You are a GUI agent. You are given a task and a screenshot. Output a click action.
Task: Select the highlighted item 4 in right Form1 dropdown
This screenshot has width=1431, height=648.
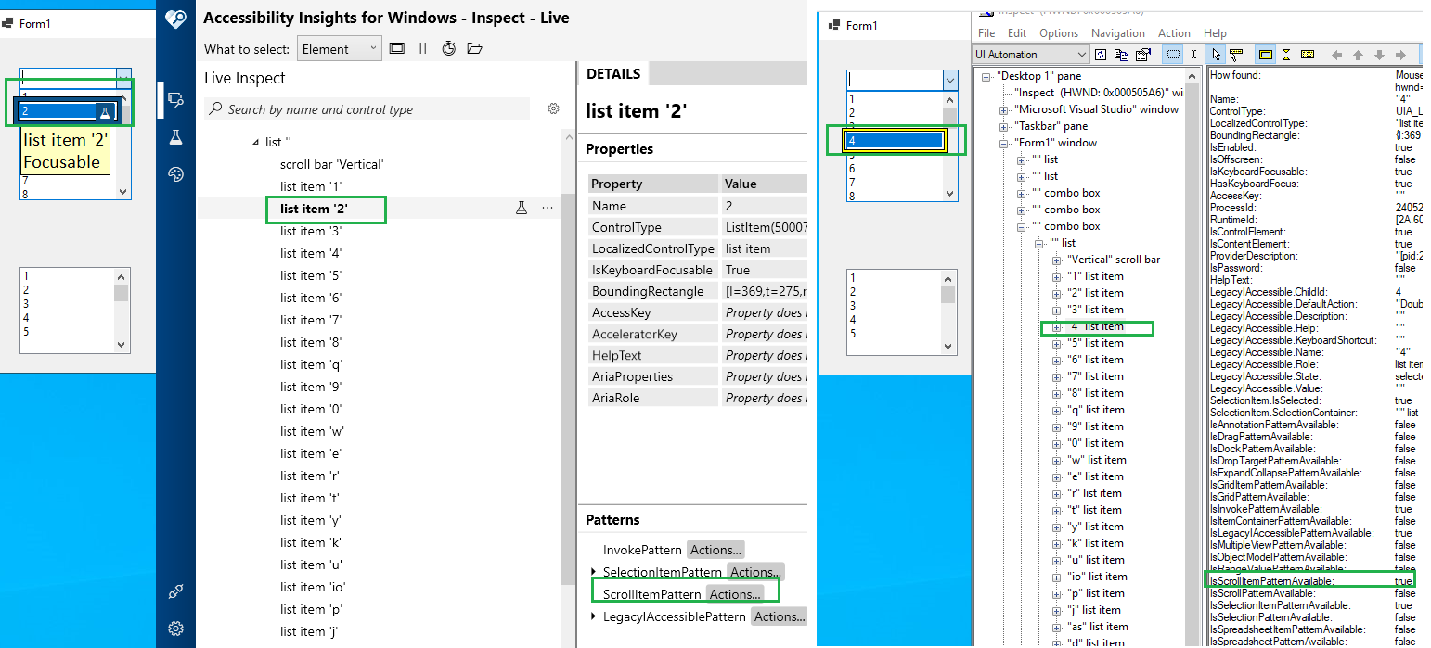coord(894,141)
